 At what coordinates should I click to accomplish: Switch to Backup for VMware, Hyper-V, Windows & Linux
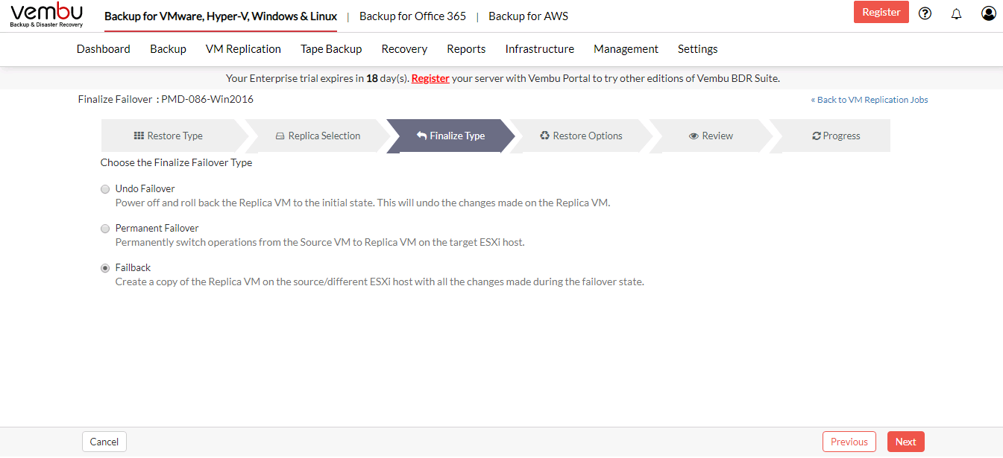221,16
